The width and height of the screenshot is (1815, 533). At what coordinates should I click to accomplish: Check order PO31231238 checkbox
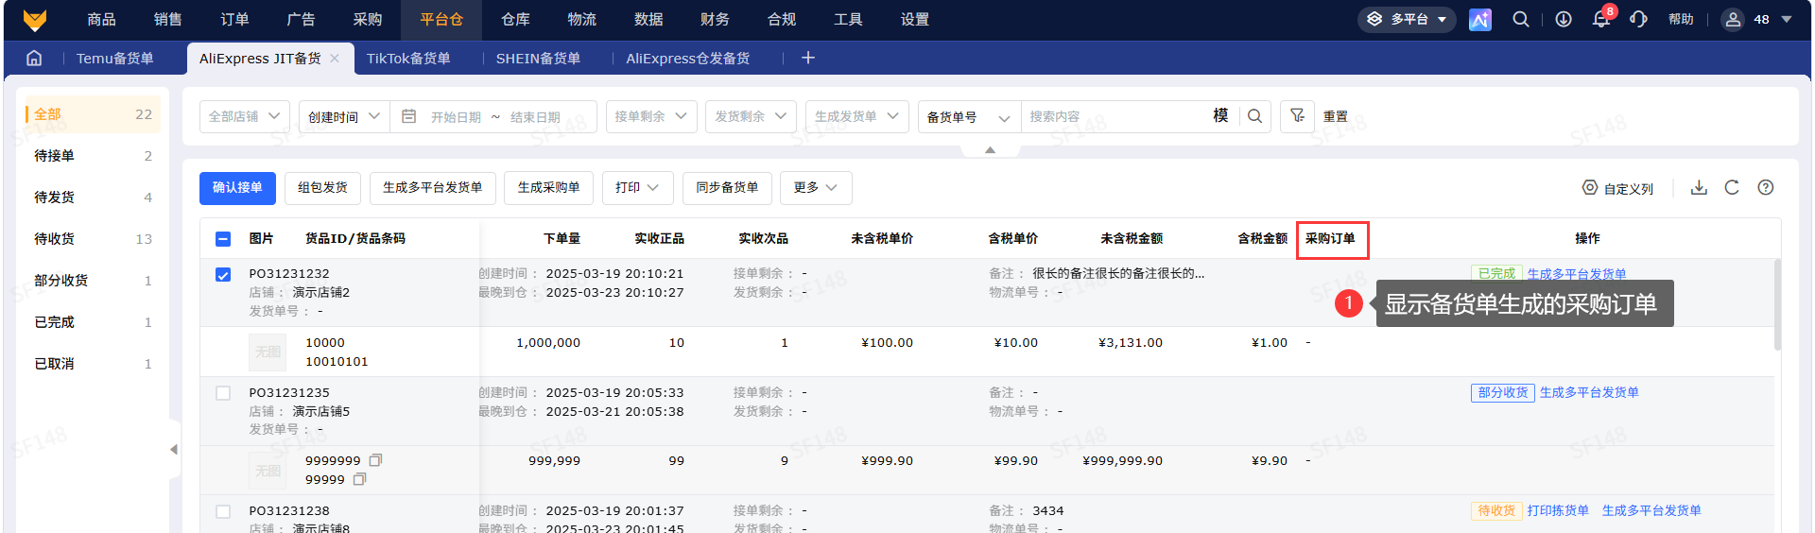pos(223,511)
